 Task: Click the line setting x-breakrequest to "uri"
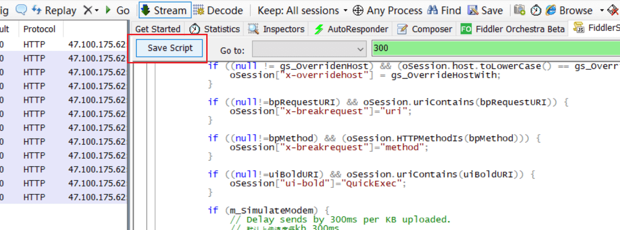(321, 111)
